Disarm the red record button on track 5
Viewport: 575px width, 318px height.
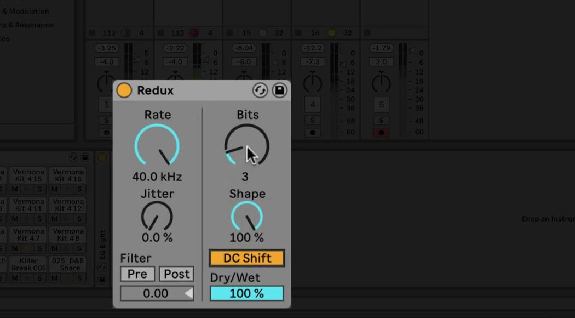point(381,133)
